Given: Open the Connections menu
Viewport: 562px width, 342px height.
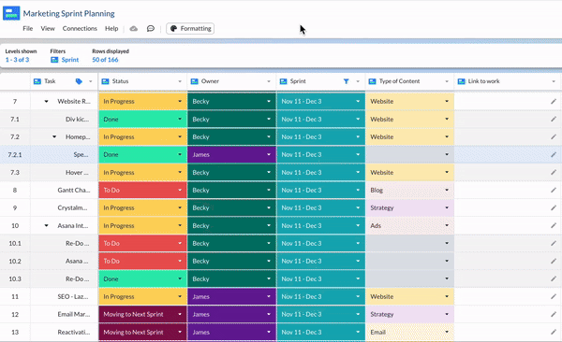Looking at the screenshot, I should pyautogui.click(x=80, y=29).
